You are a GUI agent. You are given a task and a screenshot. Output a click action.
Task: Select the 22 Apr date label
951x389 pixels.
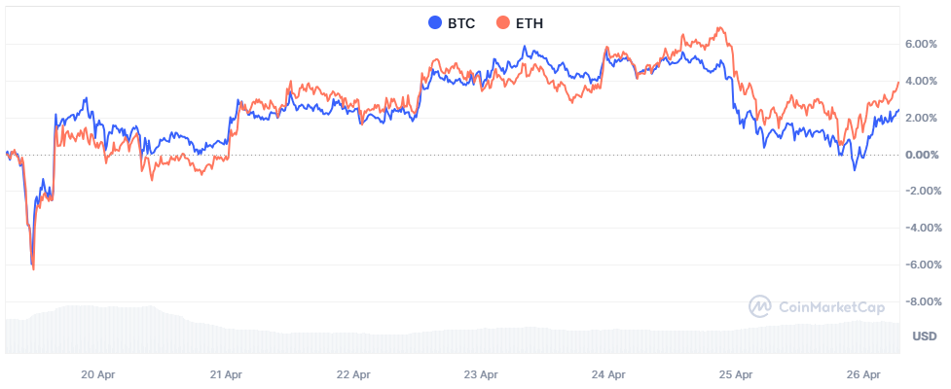pyautogui.click(x=352, y=373)
